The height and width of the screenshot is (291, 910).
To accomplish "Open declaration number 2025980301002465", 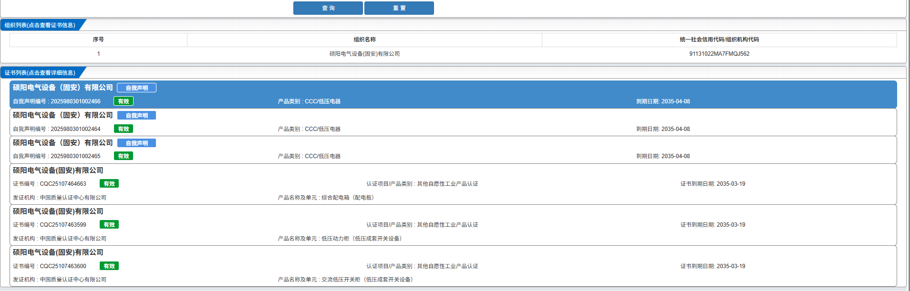I will pyautogui.click(x=75, y=156).
